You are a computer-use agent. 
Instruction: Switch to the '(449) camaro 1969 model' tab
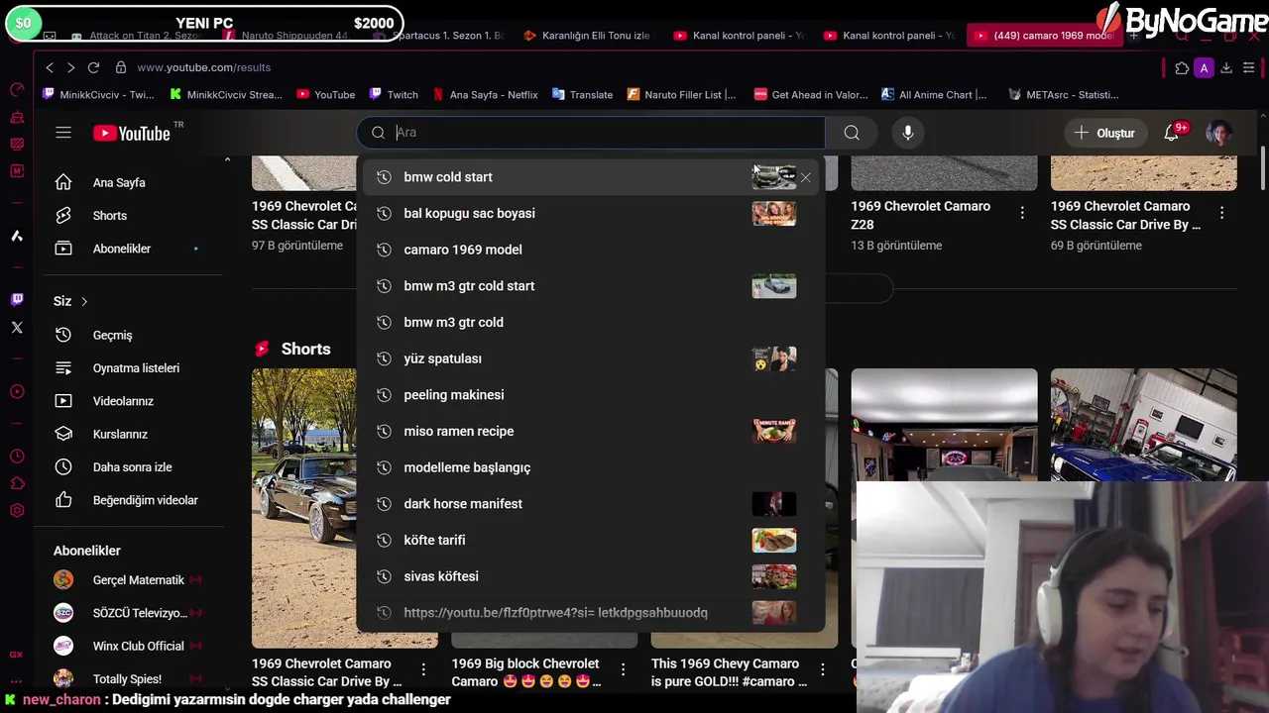tap(1045, 36)
